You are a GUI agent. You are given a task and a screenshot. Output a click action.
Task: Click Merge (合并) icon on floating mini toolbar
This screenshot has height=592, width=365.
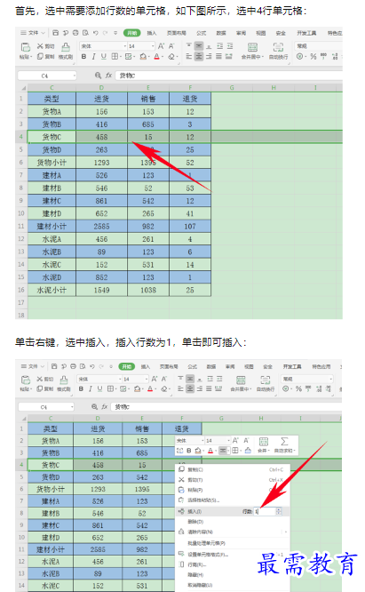pos(264,445)
